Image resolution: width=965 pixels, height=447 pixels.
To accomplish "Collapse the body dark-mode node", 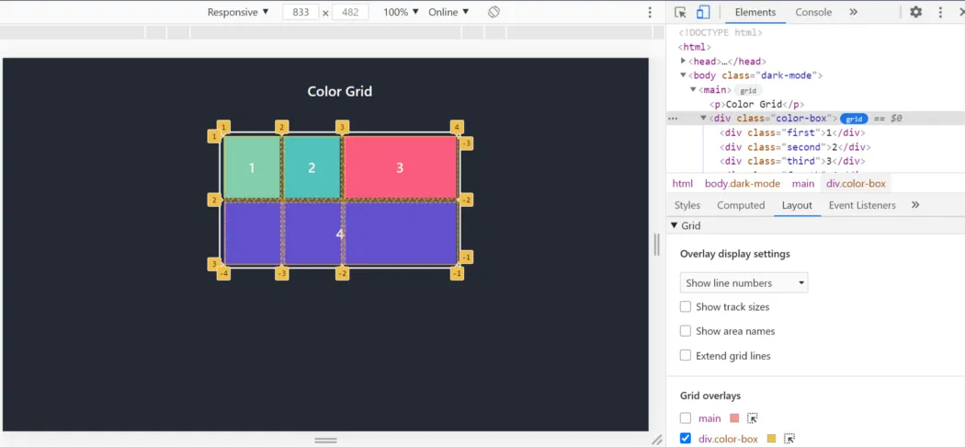I will tap(683, 75).
